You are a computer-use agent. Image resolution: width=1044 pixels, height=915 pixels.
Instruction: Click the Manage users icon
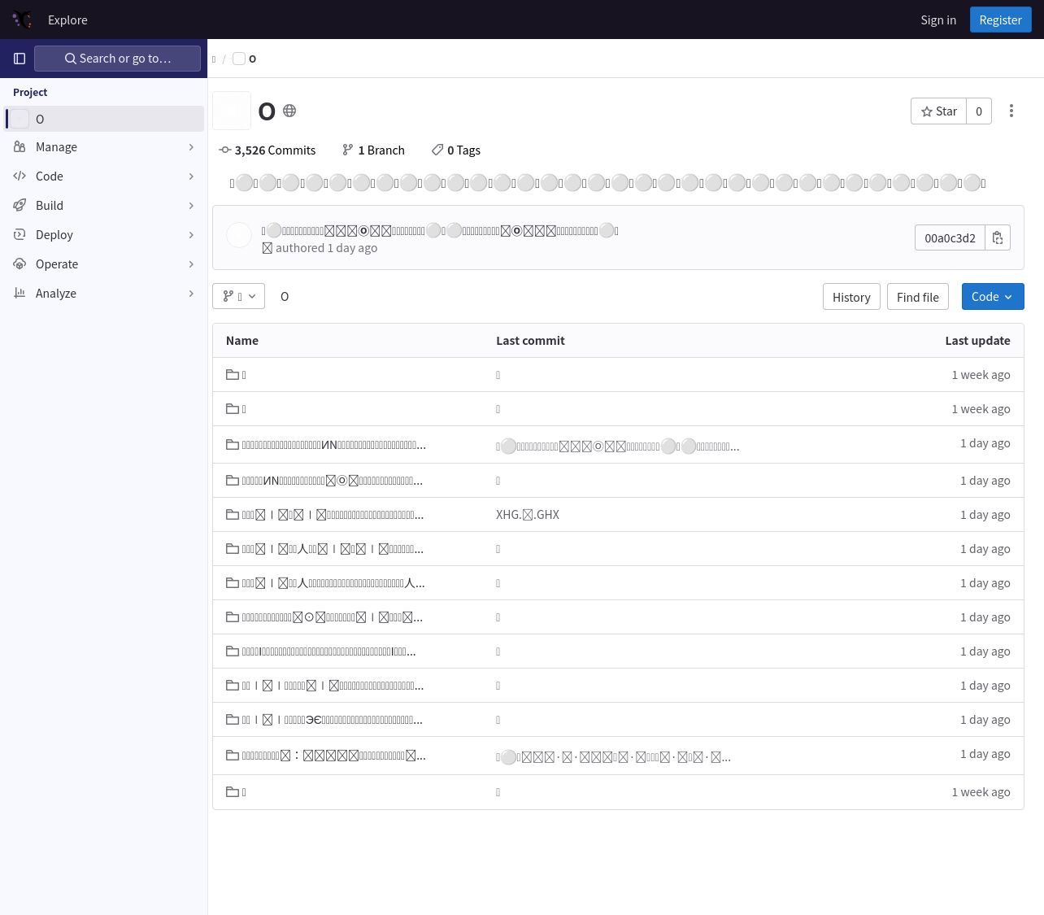click(20, 147)
